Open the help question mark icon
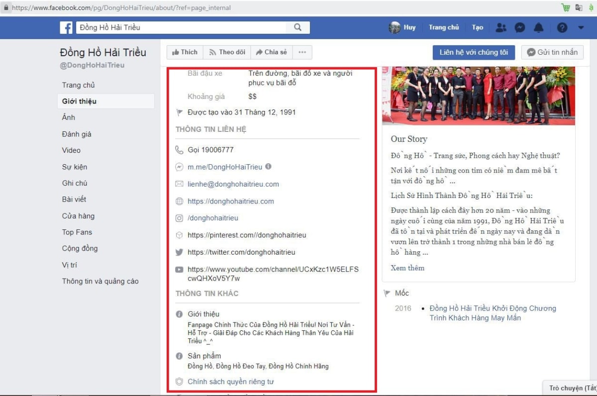597x396 pixels. [562, 28]
